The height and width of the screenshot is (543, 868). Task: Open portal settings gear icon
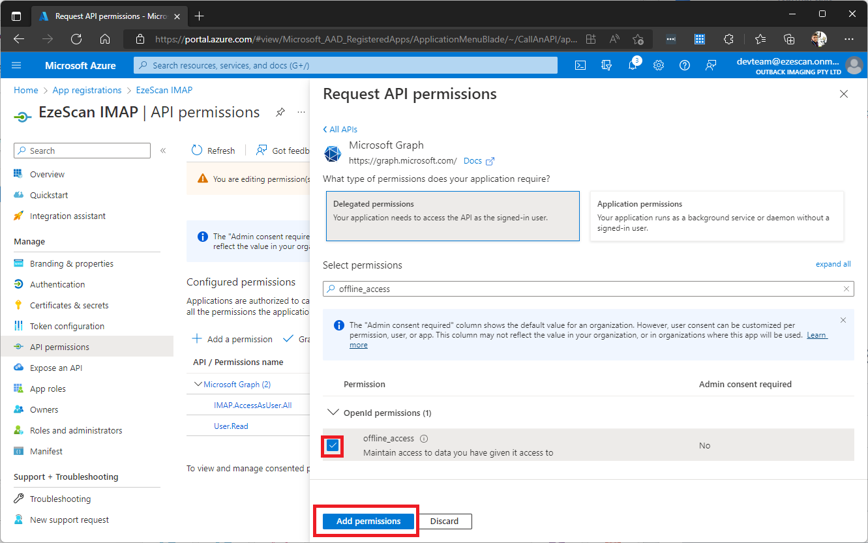click(659, 65)
